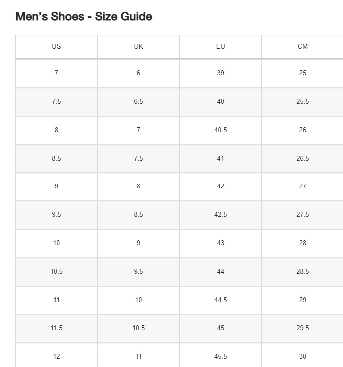The height and width of the screenshot is (367, 343).
Task: Click CM value 29.5 cell
Action: tap(302, 328)
